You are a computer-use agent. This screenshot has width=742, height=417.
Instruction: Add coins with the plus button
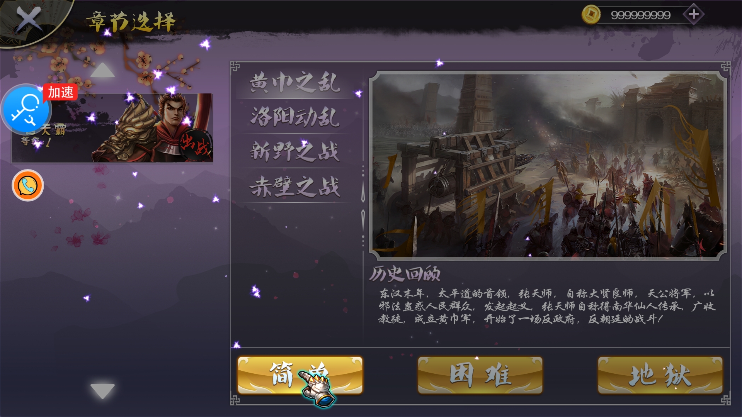pyautogui.click(x=694, y=15)
